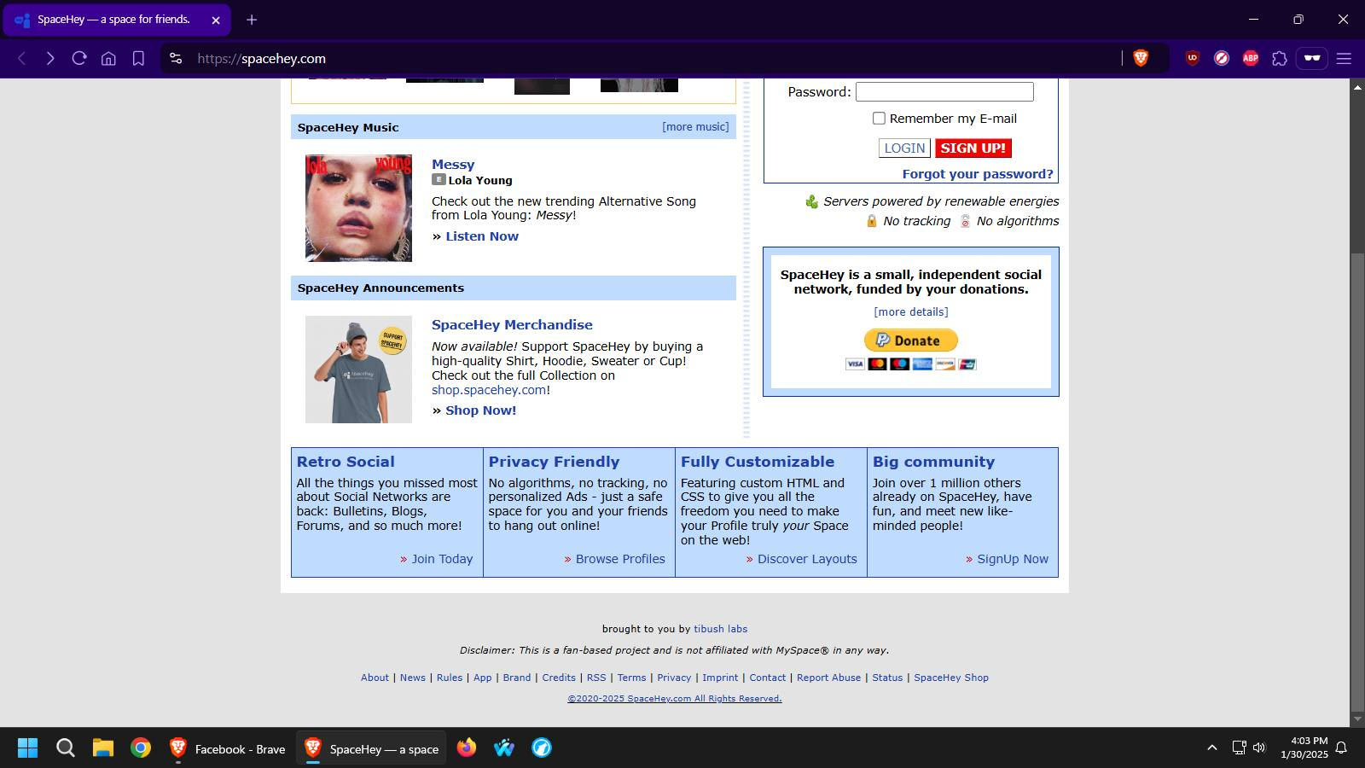Open the Privacy footer link

(x=674, y=678)
